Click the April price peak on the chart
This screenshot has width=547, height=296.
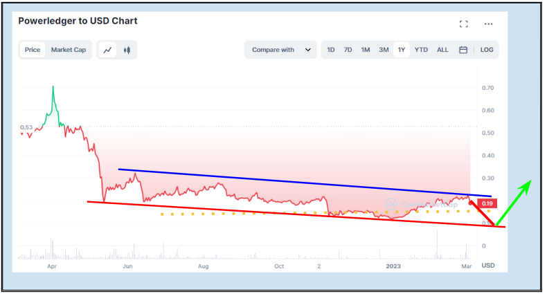coord(53,86)
